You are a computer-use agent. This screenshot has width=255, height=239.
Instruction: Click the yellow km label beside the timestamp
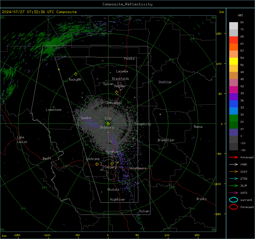point(222,12)
